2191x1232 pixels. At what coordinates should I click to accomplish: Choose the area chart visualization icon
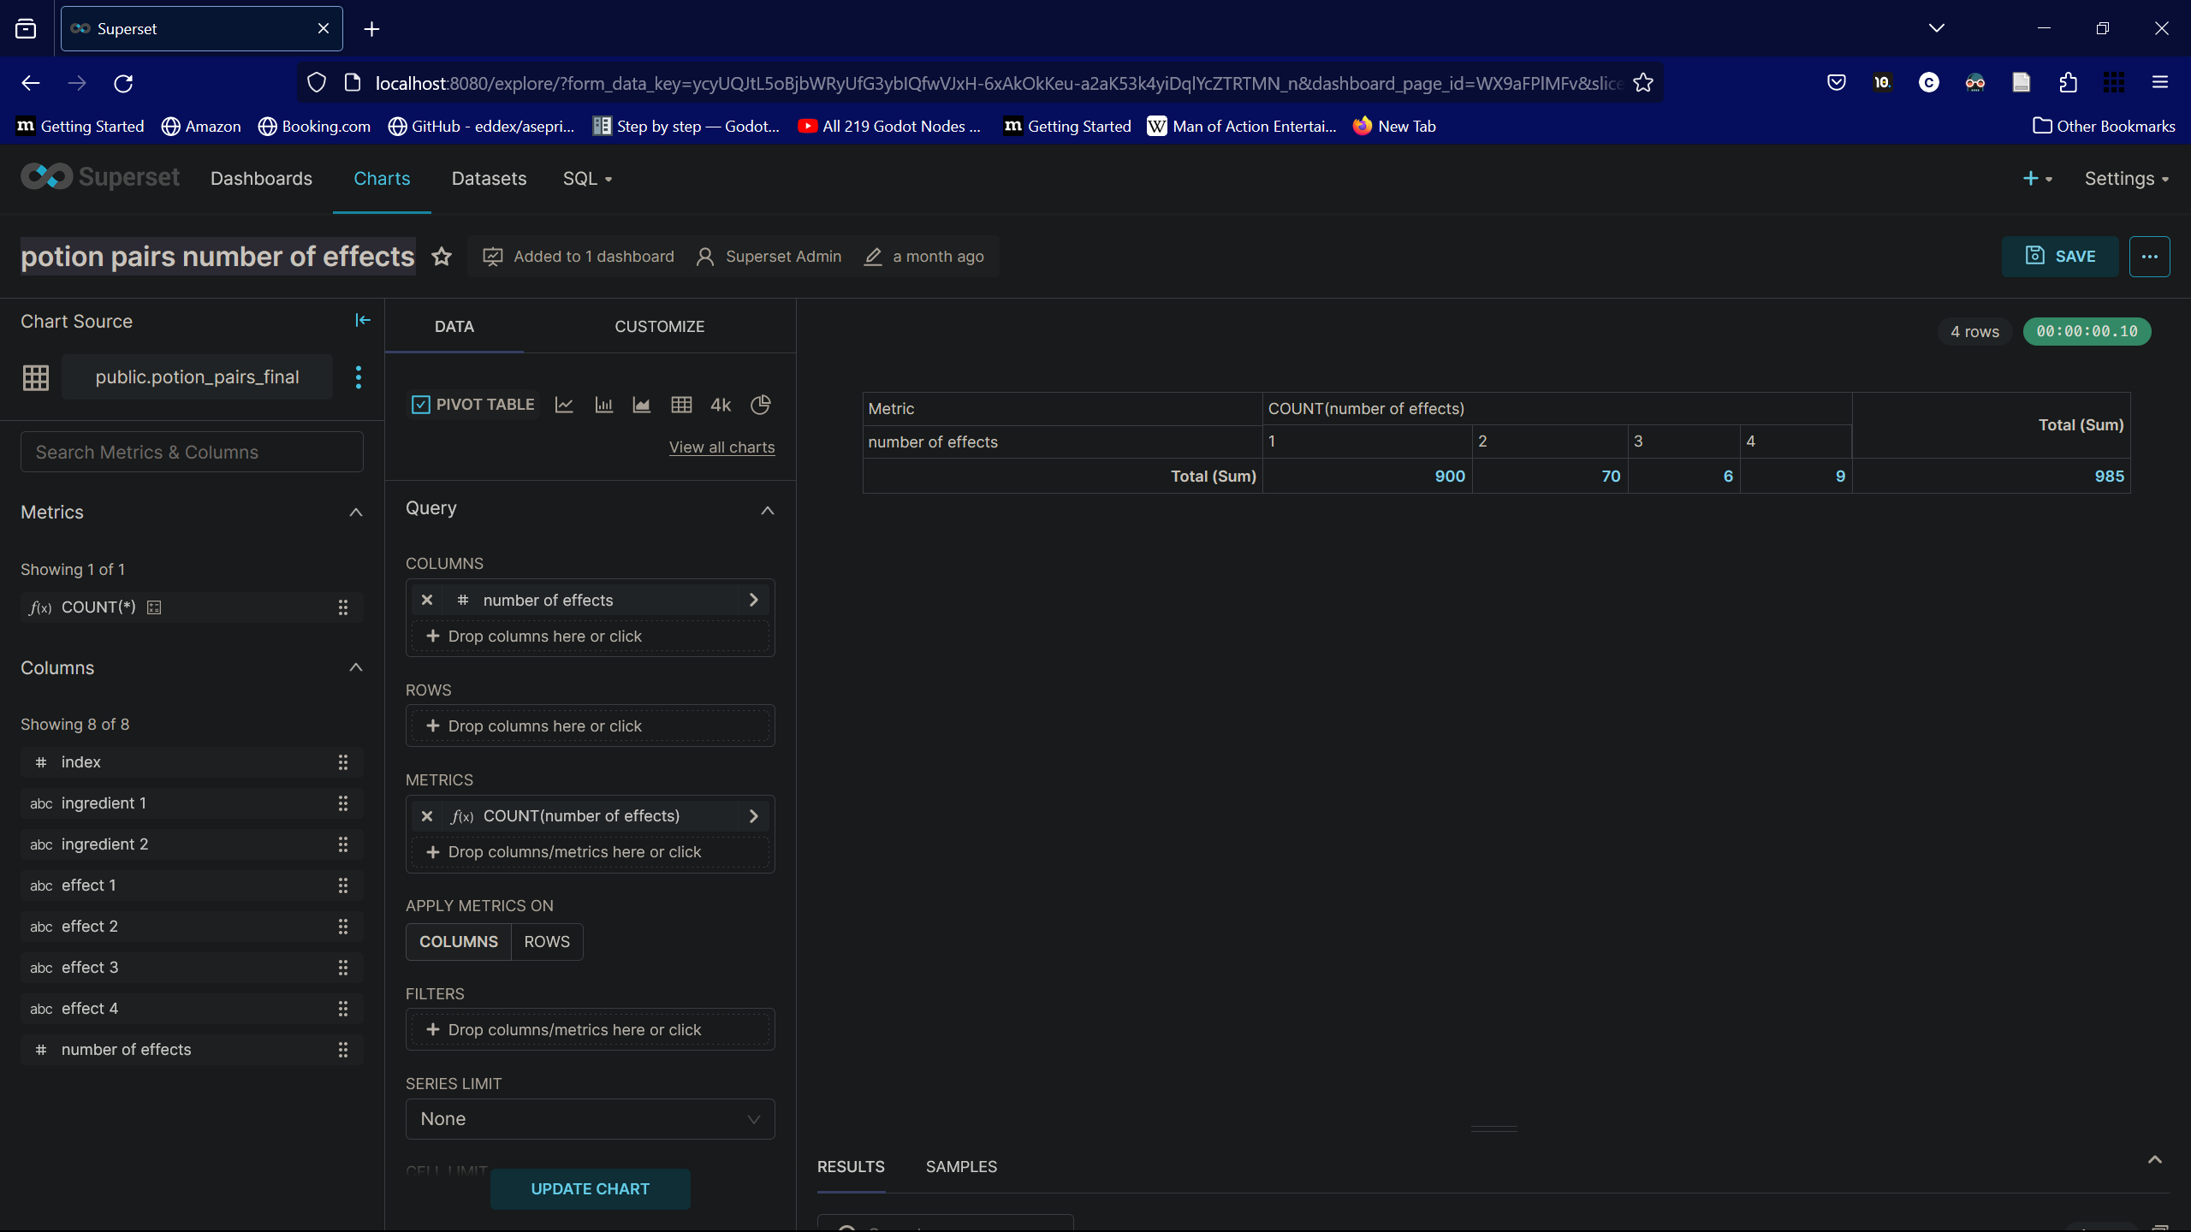tap(641, 405)
